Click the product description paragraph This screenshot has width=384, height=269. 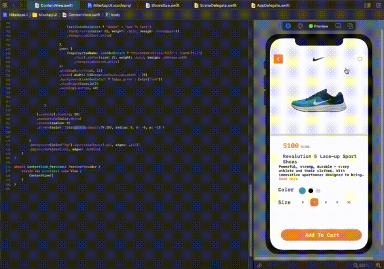(x=321, y=171)
